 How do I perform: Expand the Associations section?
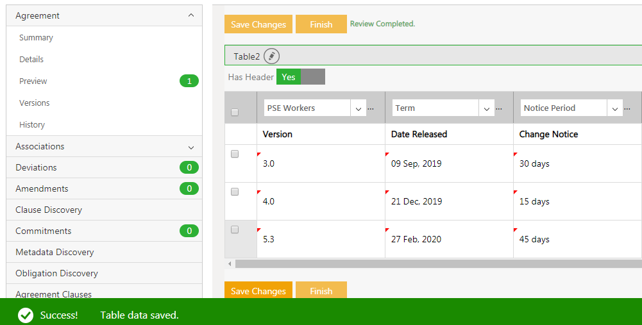pos(190,147)
